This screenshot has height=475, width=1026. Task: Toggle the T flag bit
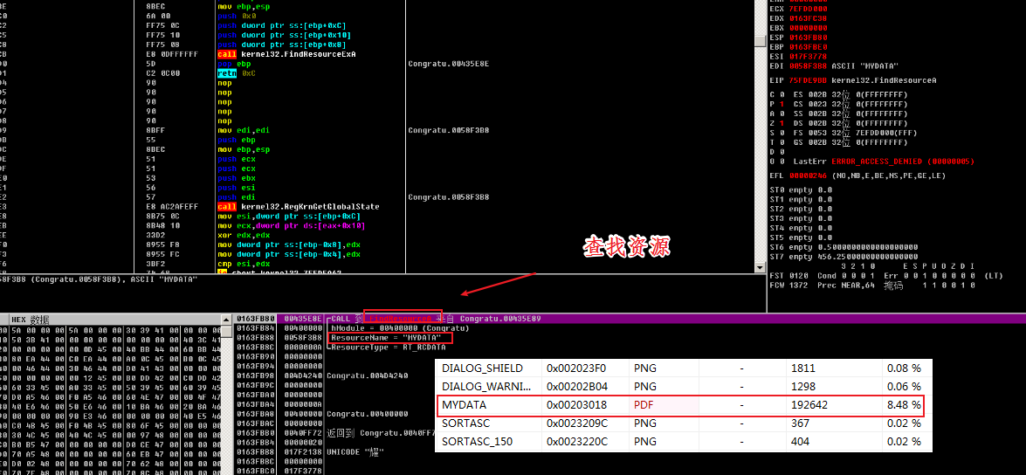coord(782,142)
